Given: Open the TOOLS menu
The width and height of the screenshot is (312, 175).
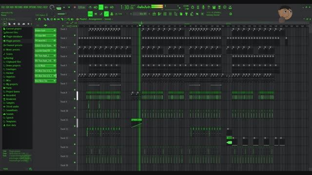Looking at the screenshot, I should click(40, 7).
